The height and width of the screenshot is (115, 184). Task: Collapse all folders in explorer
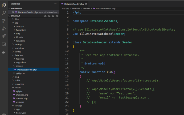[57, 16]
